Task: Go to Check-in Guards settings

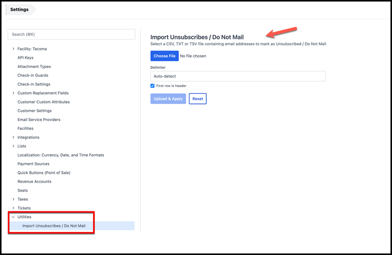Action: [33, 76]
